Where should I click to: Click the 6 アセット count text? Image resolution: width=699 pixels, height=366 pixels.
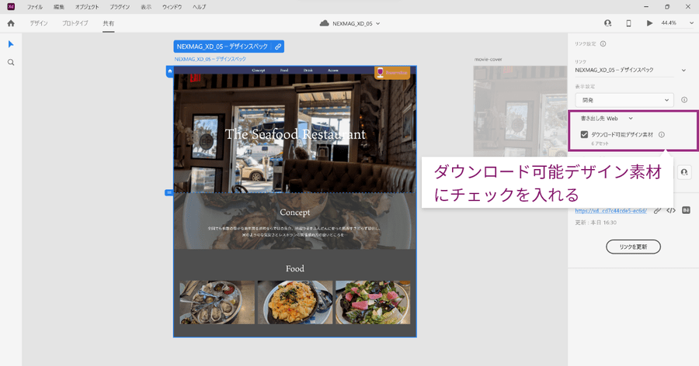(600, 143)
